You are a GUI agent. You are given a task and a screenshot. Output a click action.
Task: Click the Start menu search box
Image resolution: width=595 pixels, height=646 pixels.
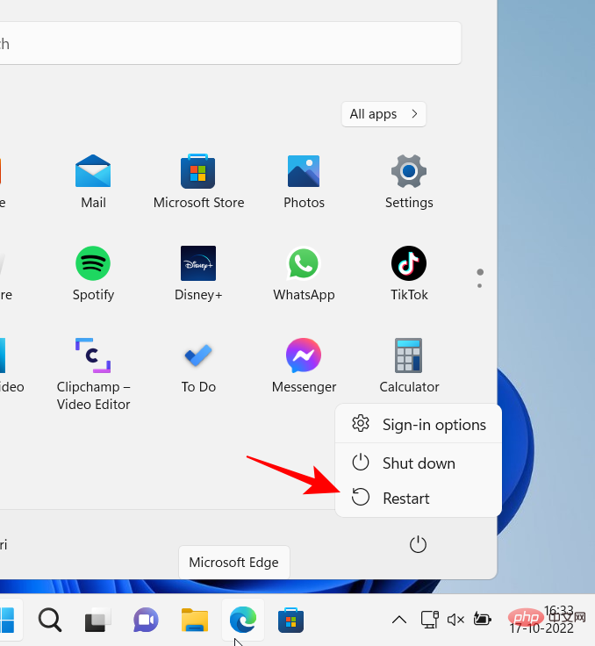230,43
